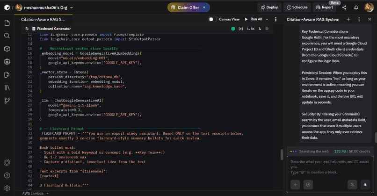The height and width of the screenshot is (196, 377).
Task: Open the Report beta button
Action: (x=325, y=7)
